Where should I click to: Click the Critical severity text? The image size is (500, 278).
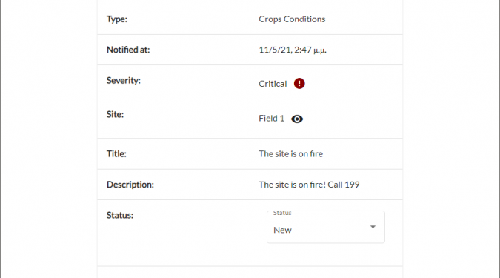pyautogui.click(x=273, y=84)
